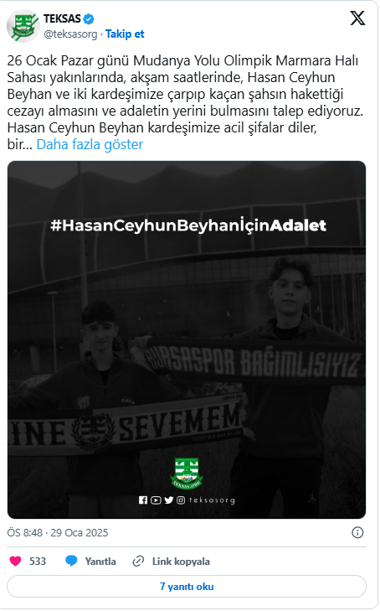Click the TEKSAS crest in the image
Screen dimensions: 380x611
187,474
